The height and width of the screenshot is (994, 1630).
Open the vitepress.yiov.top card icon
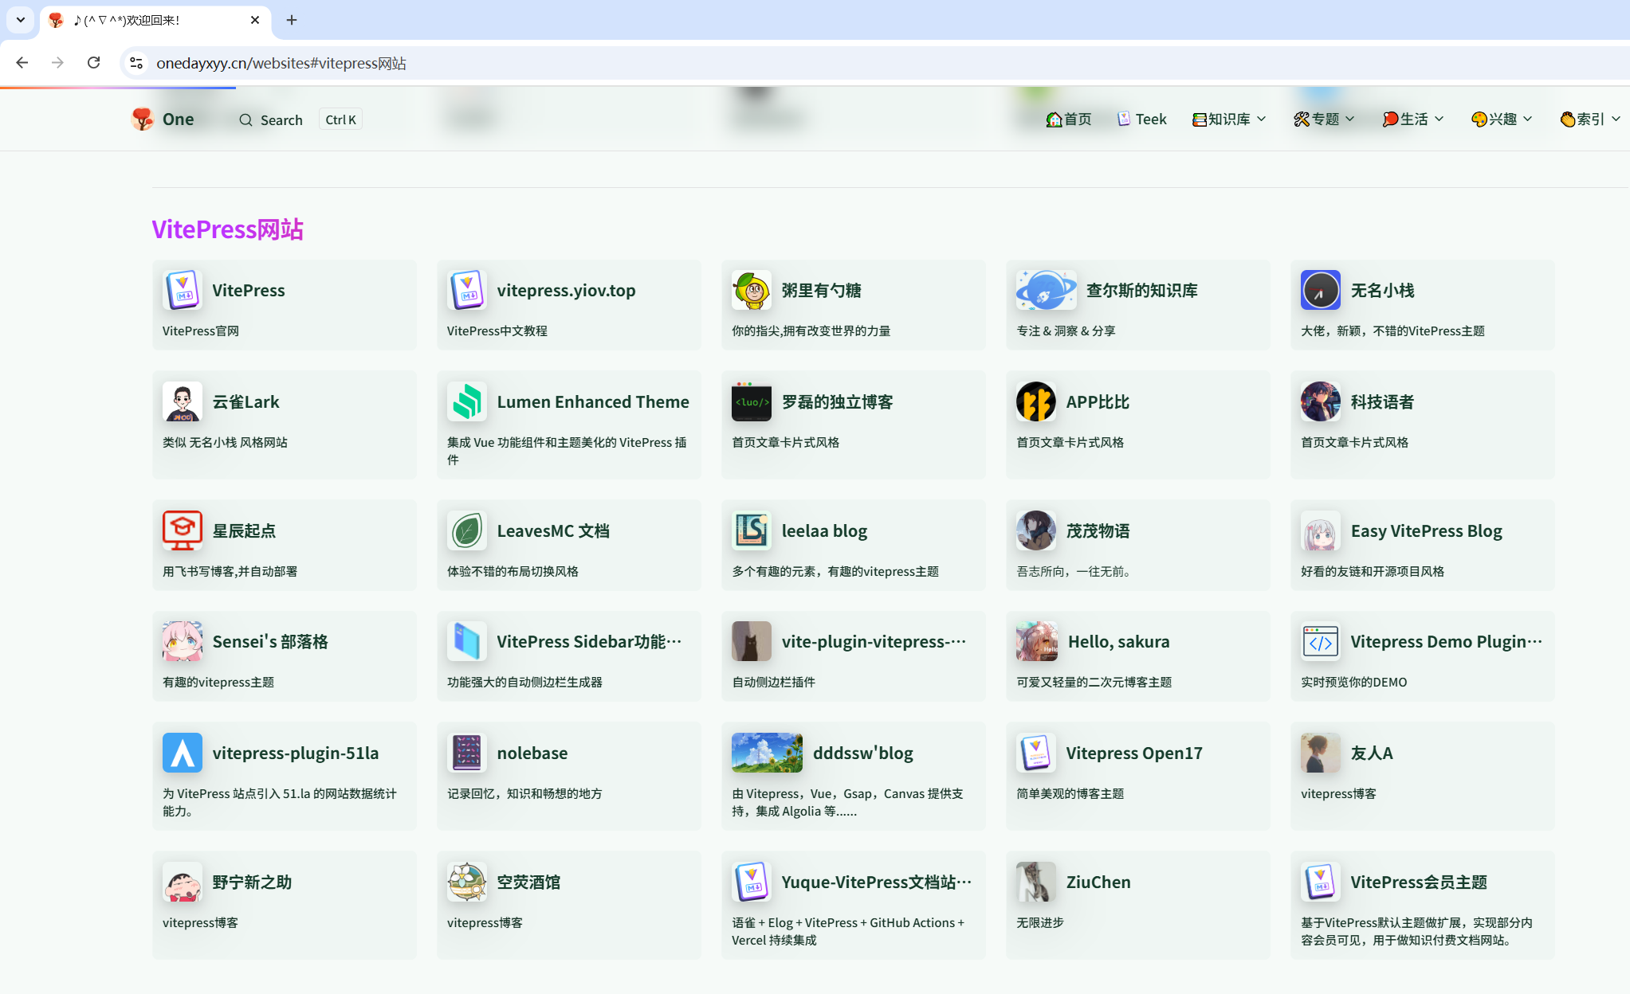pos(467,290)
